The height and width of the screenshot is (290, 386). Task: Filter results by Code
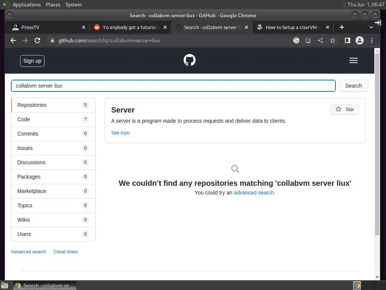point(54,119)
